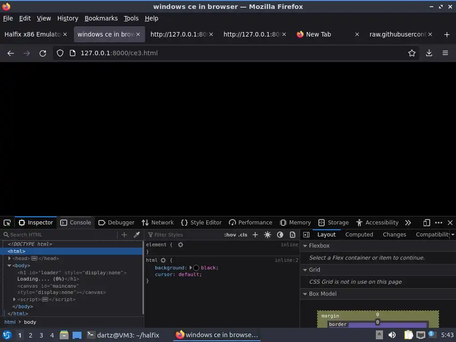Open the Memory tab
This screenshot has width=456, height=342.
[295, 223]
